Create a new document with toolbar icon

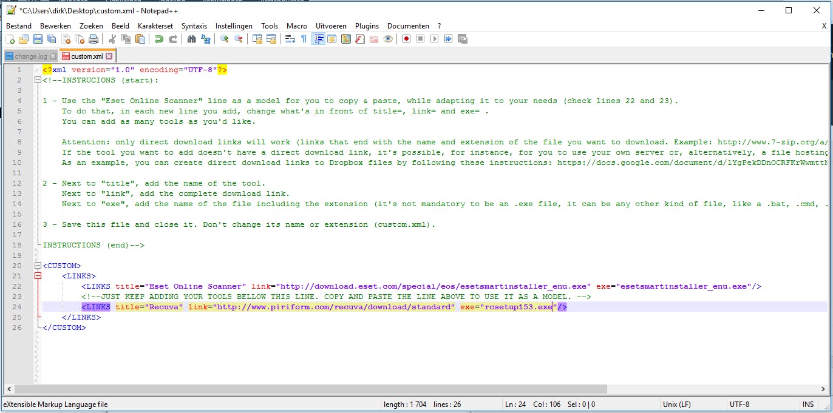coord(10,39)
